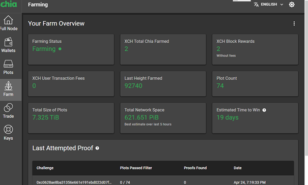Click the Chia logo

coord(9,4)
